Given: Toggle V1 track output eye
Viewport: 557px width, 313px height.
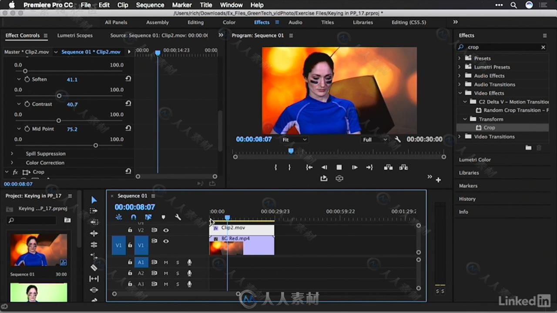Looking at the screenshot, I should 166,241.
